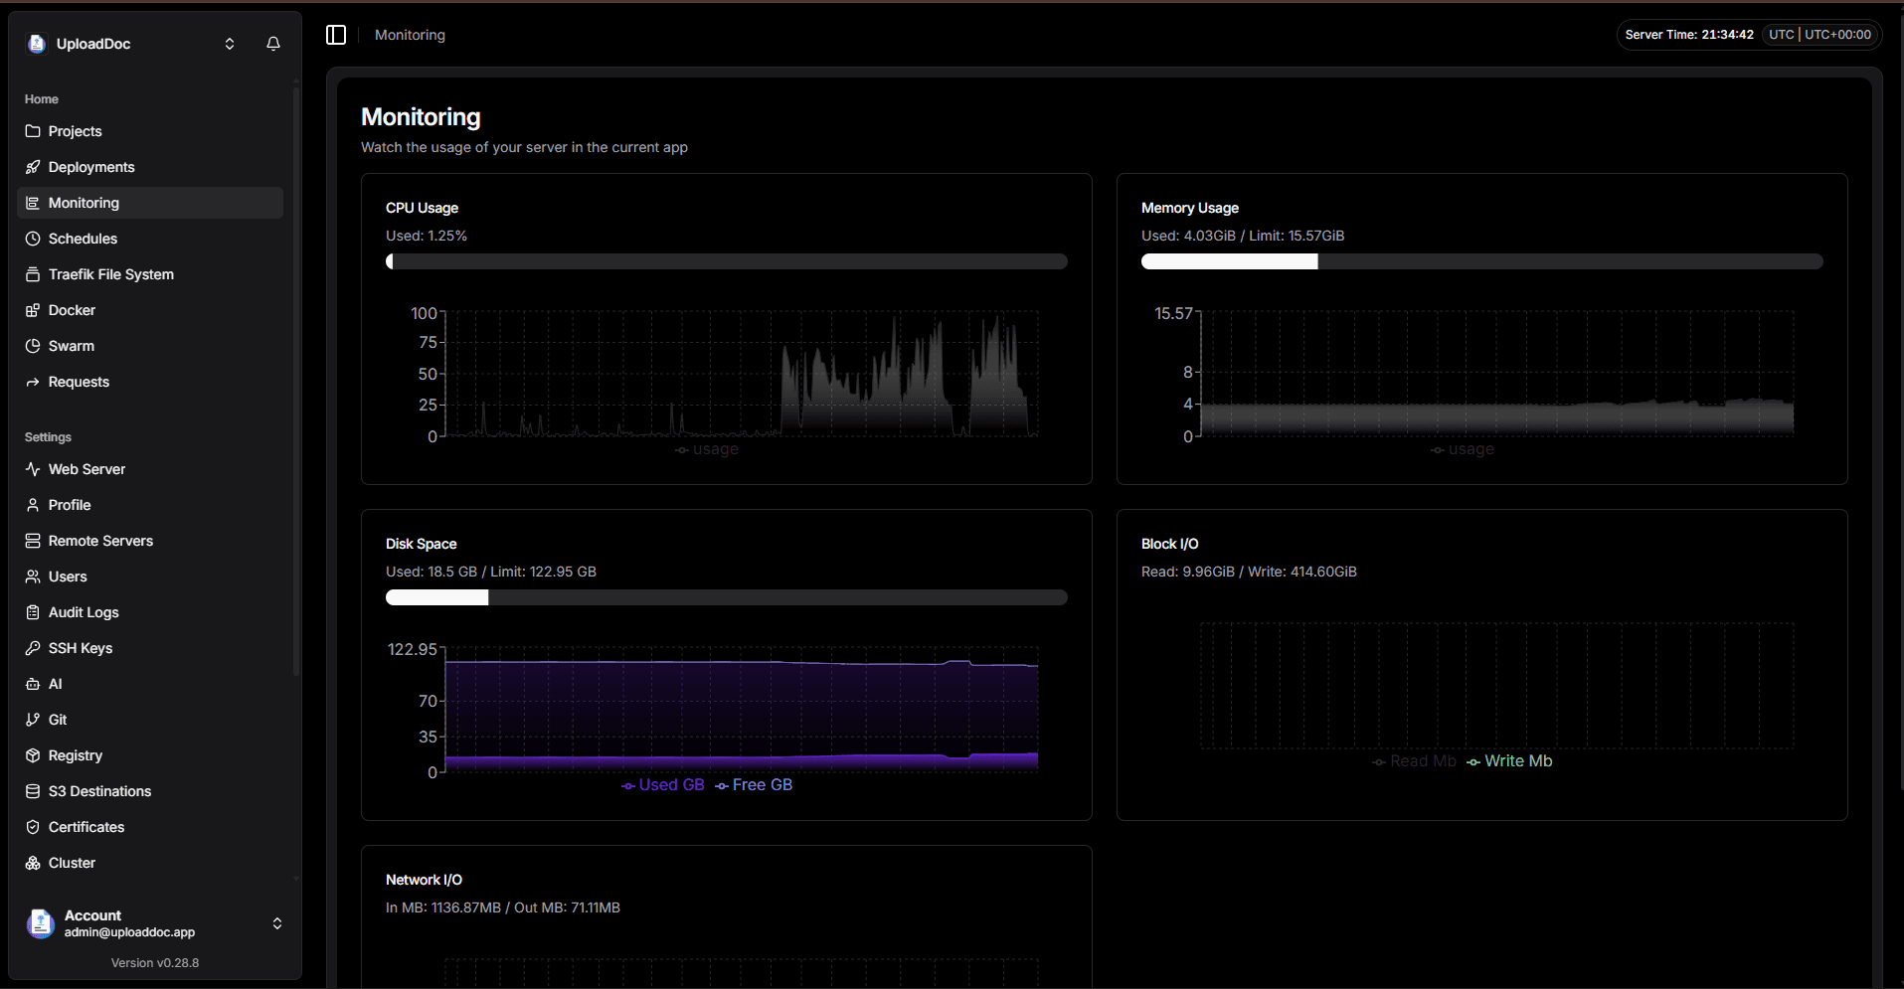
Task: Open the Requests page
Action: pyautogui.click(x=150, y=382)
